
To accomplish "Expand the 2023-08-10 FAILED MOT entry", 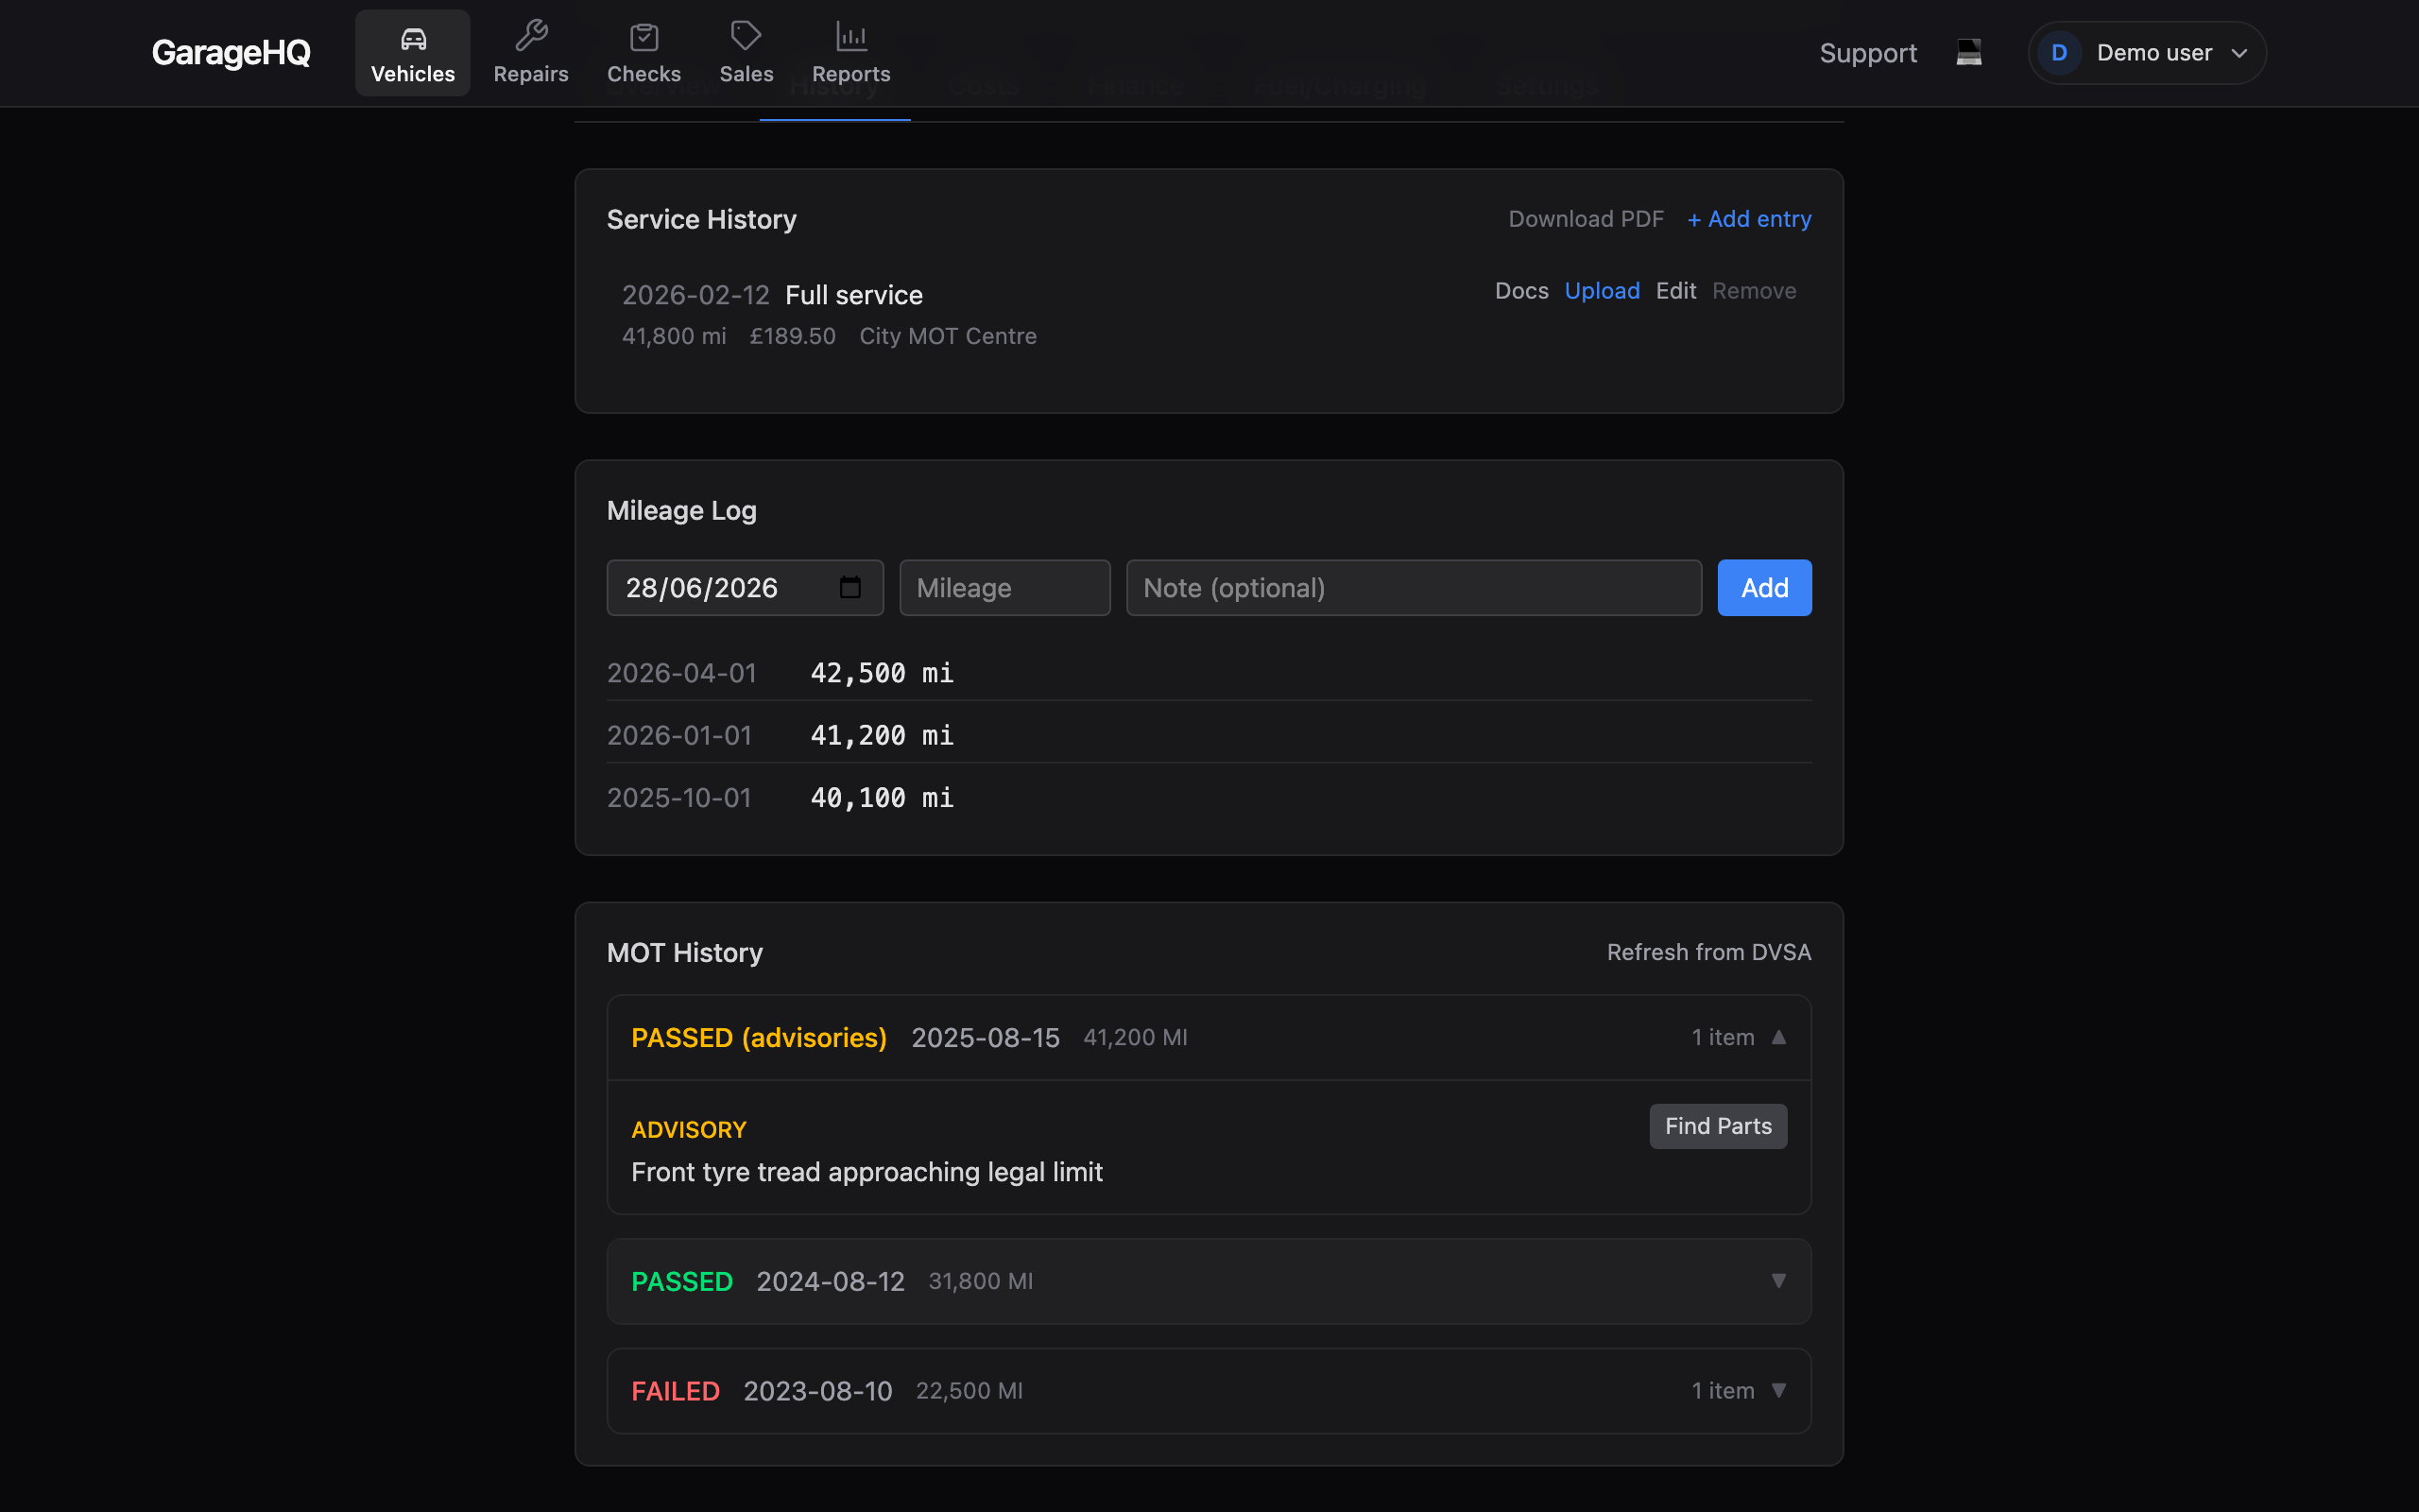I will 1209,1391.
